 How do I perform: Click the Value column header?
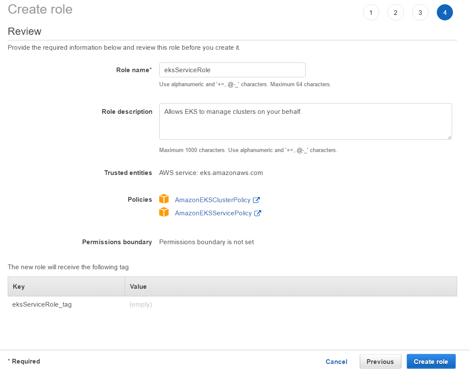coord(291,287)
